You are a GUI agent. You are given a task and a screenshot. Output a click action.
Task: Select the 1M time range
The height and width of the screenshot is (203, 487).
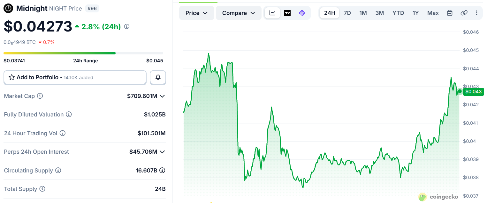pos(363,13)
